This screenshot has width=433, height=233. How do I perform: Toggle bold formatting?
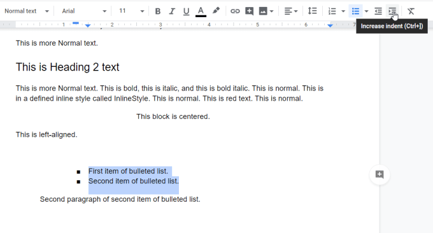[158, 11]
